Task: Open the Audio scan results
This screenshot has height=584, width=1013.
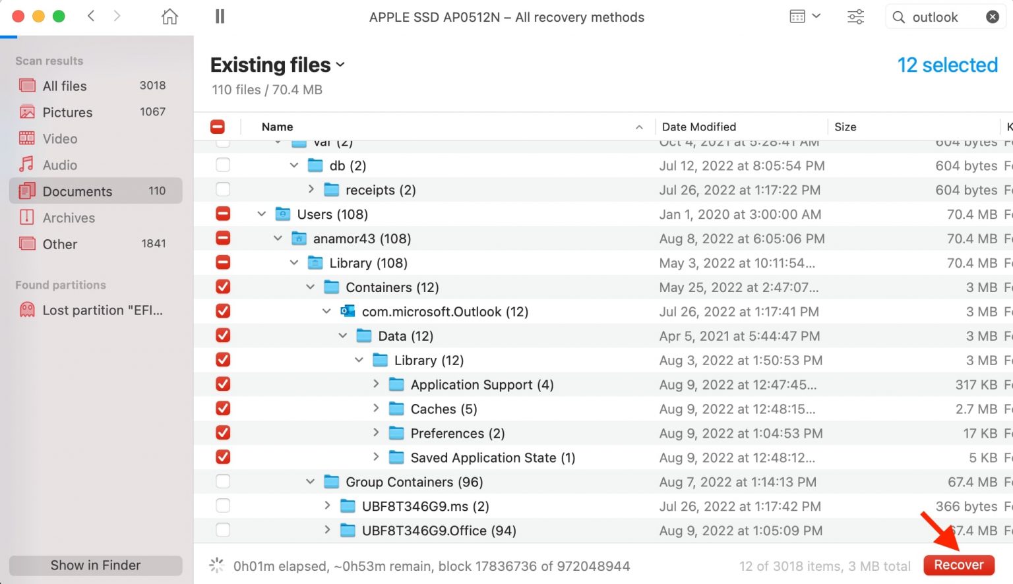Action: [x=61, y=165]
